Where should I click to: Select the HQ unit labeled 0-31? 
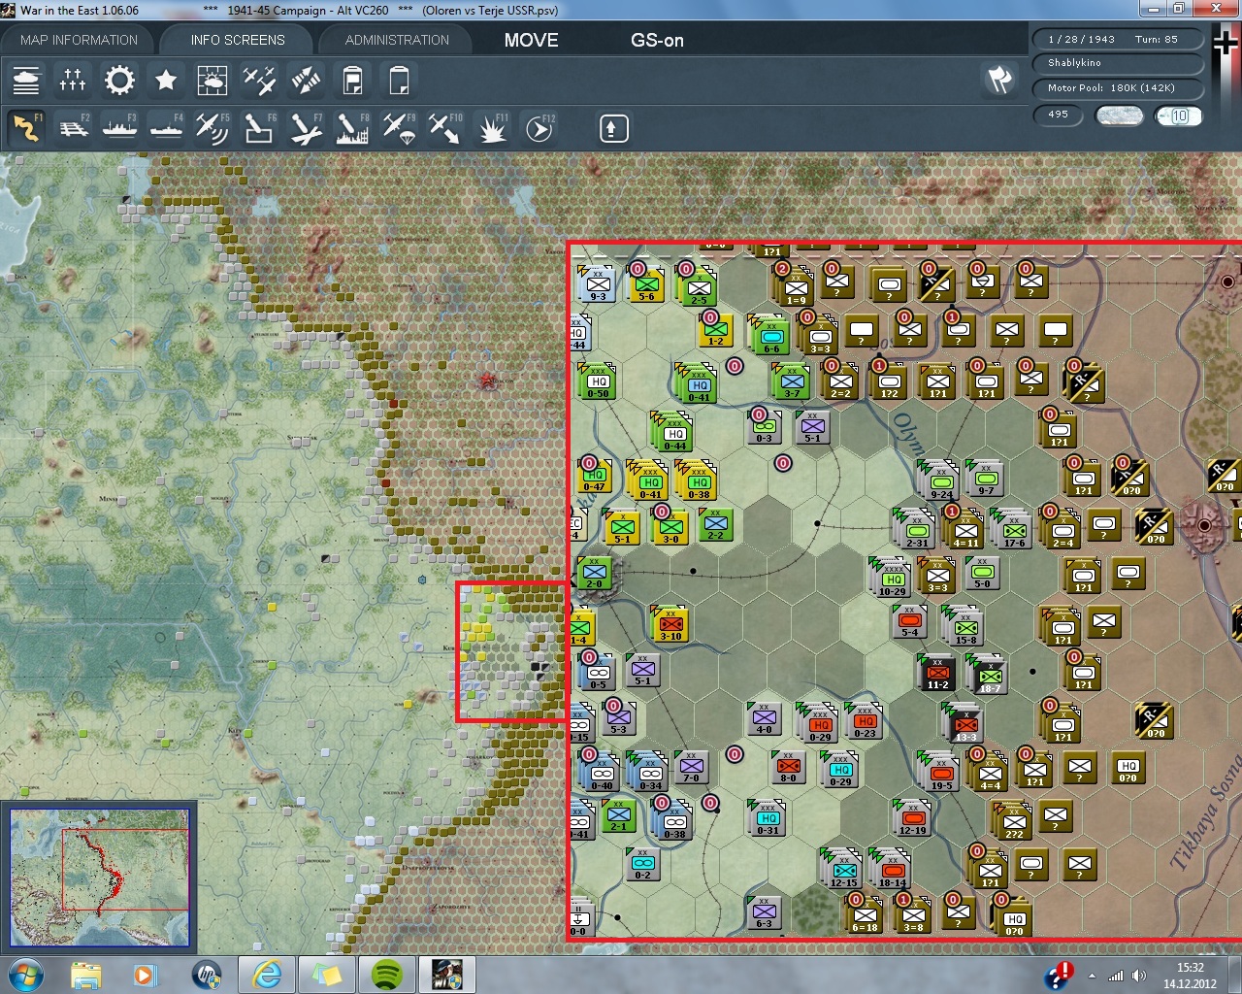tap(768, 818)
